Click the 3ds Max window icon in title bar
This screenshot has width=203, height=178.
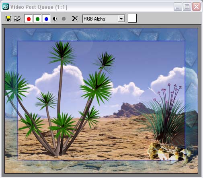tap(6, 6)
